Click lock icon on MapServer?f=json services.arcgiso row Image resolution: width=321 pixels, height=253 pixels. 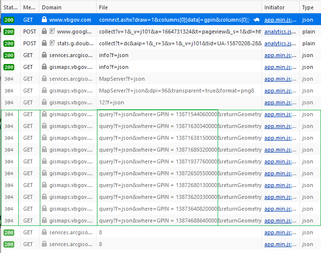pos(44,79)
